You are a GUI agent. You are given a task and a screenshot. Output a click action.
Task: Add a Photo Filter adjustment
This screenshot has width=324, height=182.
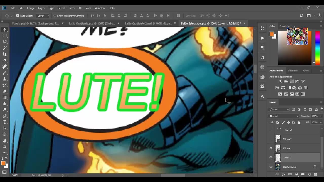(x=294, y=88)
